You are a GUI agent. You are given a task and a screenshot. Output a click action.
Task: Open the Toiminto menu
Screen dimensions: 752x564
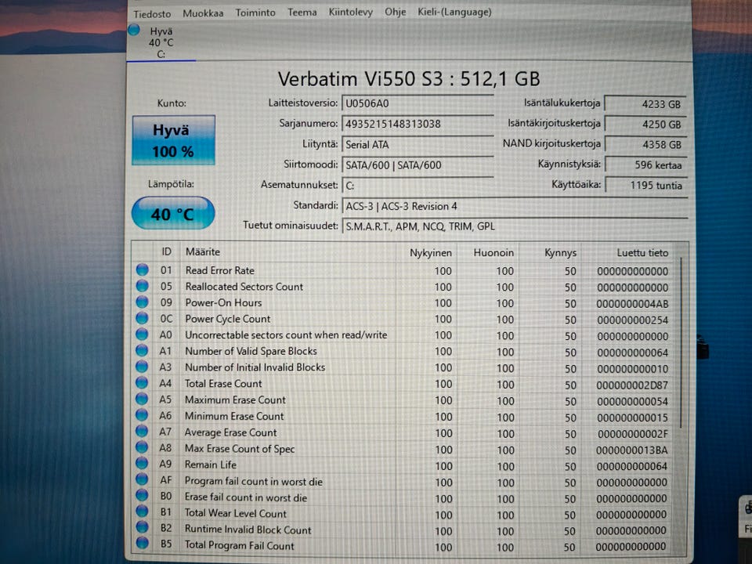[255, 13]
